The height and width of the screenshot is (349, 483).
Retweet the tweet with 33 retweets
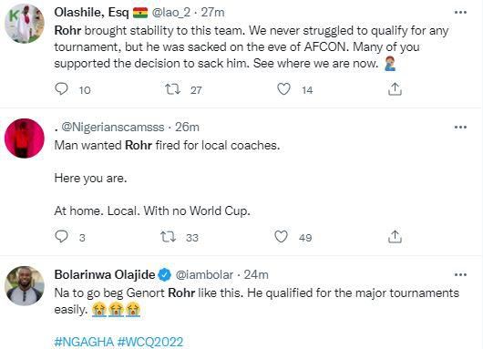pos(169,237)
